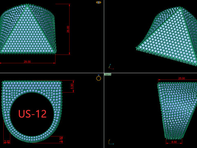197x148 pixels.
Task: Click the ring top-view icon in upper-left viewport
Action: pos(98,2)
